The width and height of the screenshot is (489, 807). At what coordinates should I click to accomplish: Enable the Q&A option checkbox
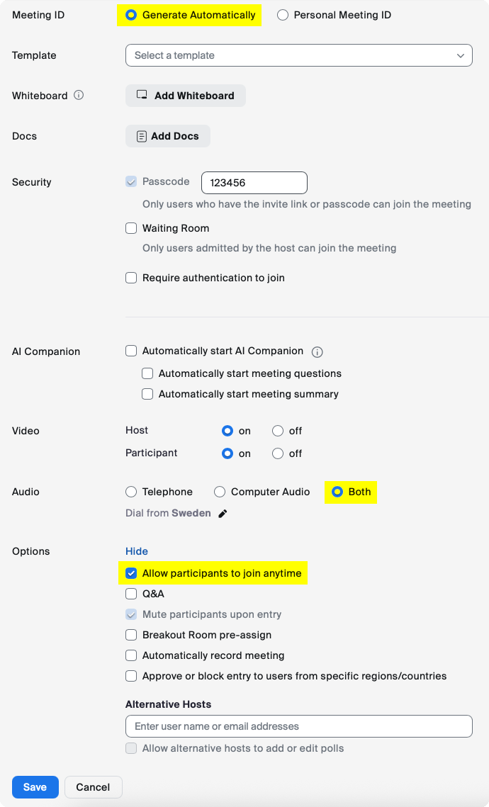coord(131,594)
